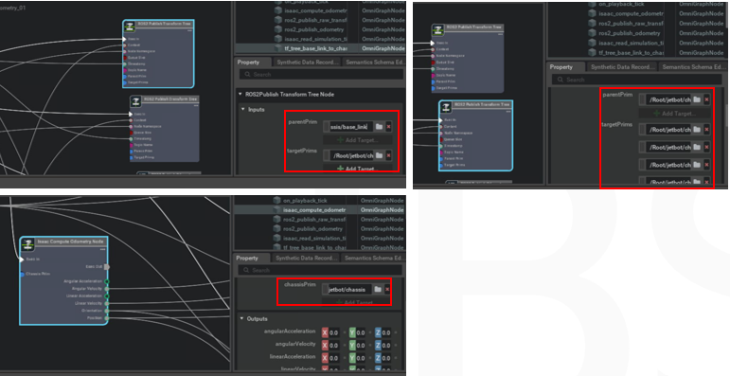Open folder picker on third targetPrims row
This screenshot has height=376, width=730.
coord(697,165)
